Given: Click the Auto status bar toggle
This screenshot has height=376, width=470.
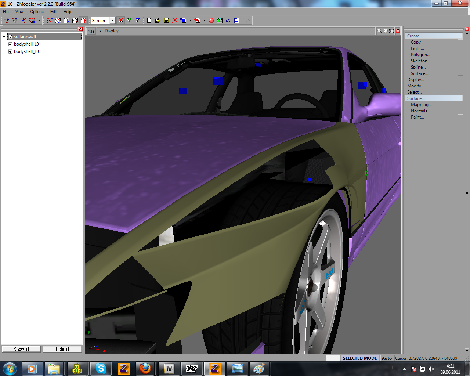Looking at the screenshot, I should pos(387,358).
